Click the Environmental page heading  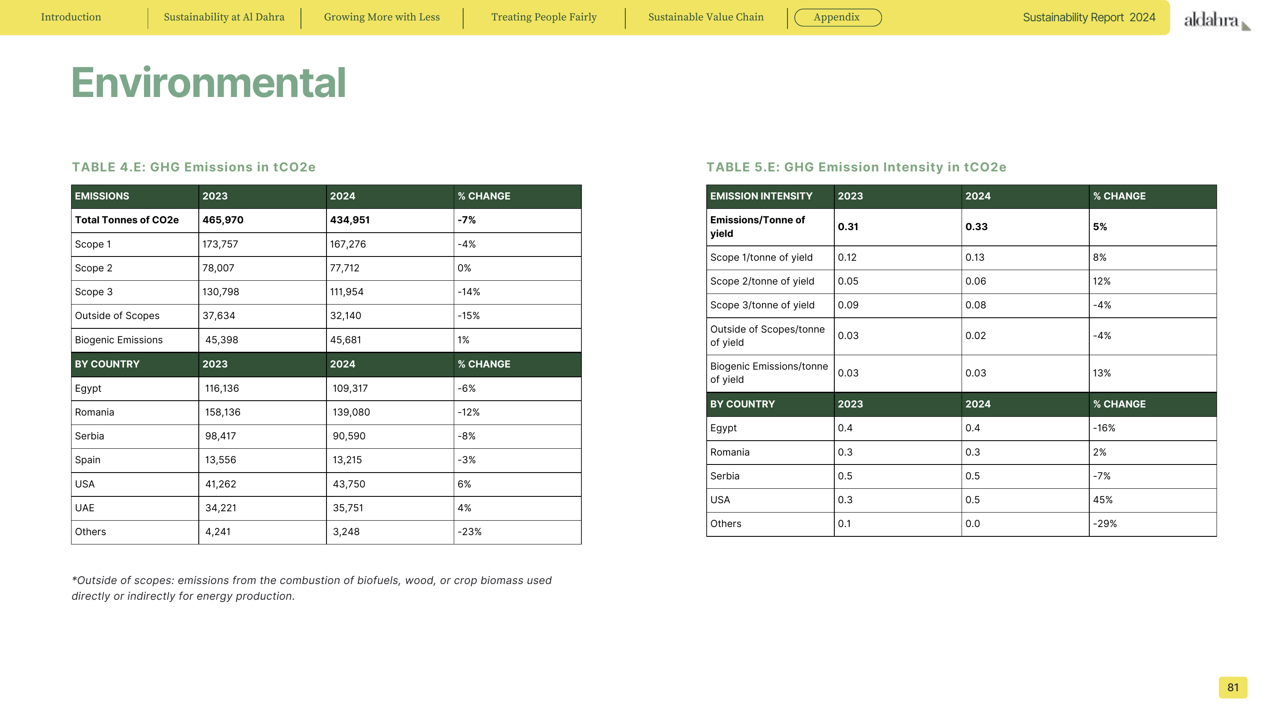pyautogui.click(x=209, y=82)
